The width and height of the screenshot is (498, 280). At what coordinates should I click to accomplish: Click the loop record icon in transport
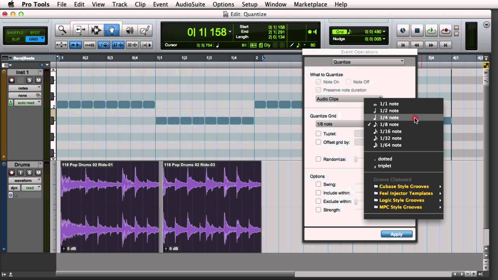pyautogui.click(x=444, y=30)
